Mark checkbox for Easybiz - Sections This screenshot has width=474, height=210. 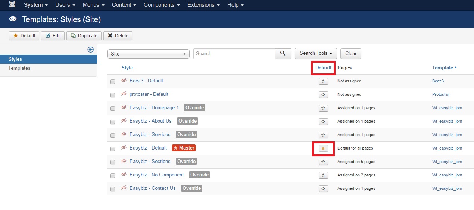coord(113,162)
